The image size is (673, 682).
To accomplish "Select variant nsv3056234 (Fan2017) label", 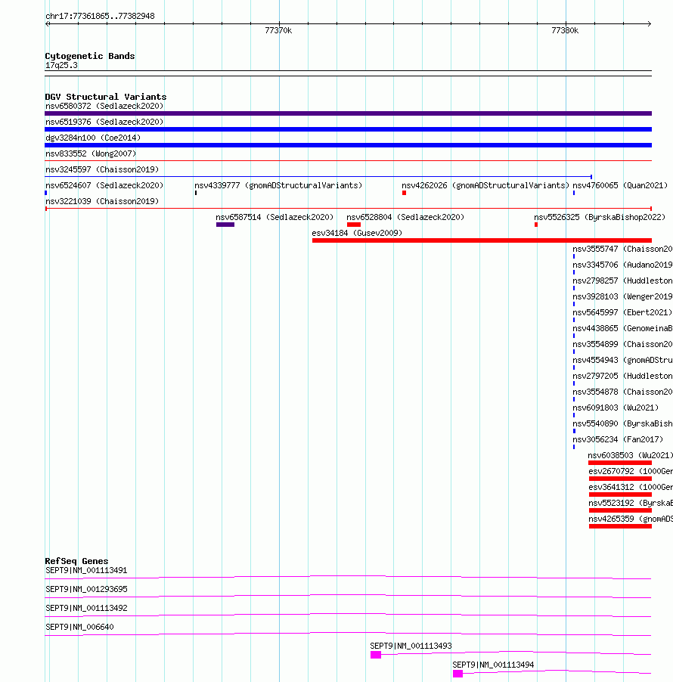I will pos(618,440).
